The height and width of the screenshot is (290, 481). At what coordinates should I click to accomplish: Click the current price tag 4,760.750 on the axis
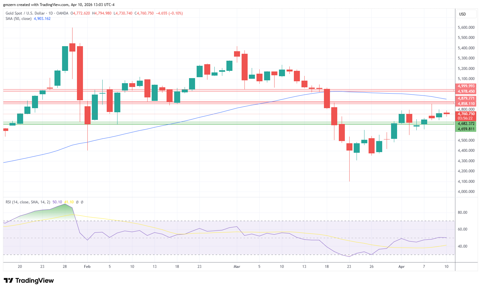pyautogui.click(x=466, y=114)
